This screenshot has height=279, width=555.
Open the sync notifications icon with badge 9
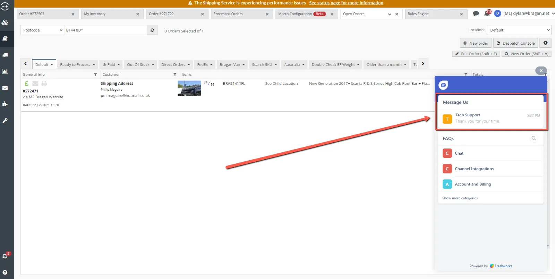(5, 255)
